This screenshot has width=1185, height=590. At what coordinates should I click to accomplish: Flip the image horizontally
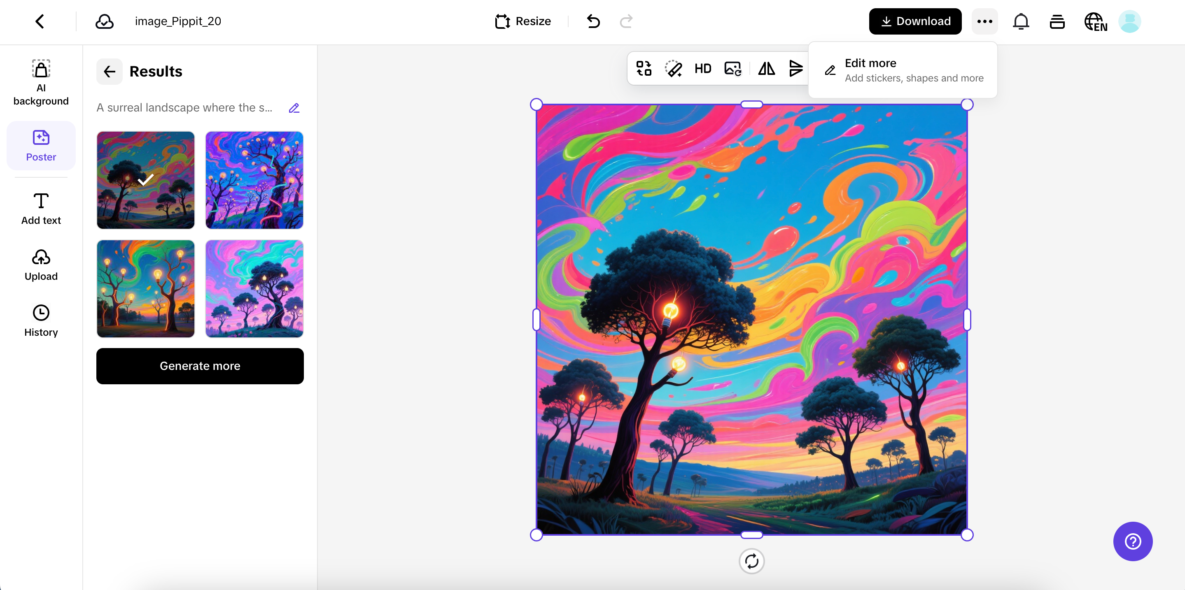[766, 68]
